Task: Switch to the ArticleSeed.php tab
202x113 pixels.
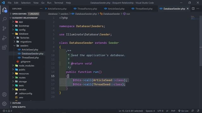Action: tap(115, 8)
